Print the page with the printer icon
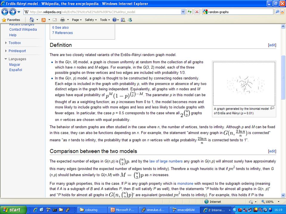 click(62, 20)
